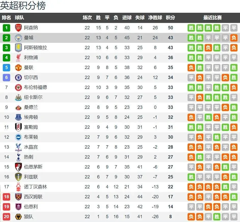Click the Arsenal club crest icon
The image size is (240, 222).
(x=18, y=28)
